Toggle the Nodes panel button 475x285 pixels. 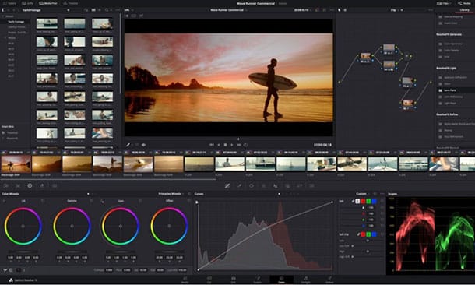pos(464,3)
